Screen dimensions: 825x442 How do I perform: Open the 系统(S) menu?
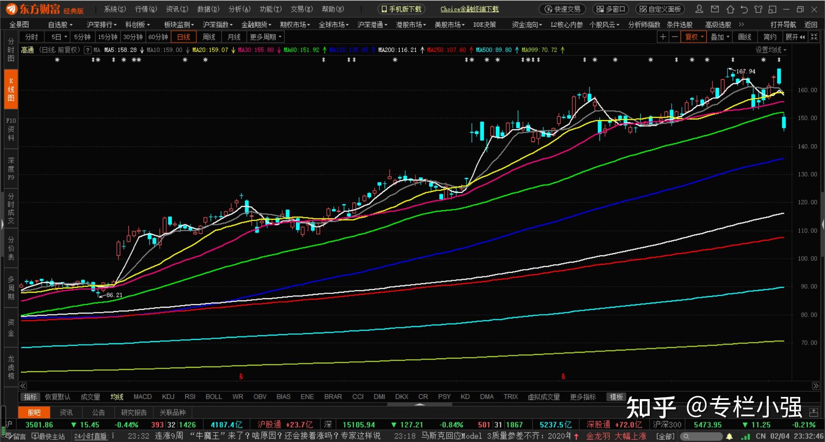pos(115,9)
